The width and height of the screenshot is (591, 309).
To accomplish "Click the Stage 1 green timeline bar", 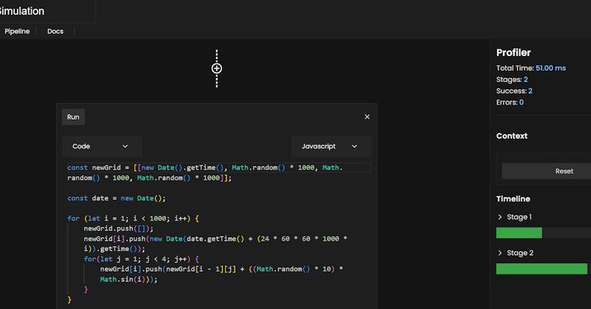I will (x=519, y=232).
